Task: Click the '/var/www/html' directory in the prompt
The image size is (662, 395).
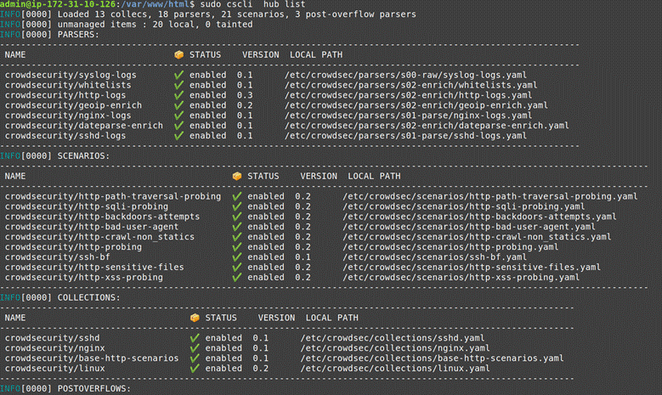Action: [x=156, y=4]
